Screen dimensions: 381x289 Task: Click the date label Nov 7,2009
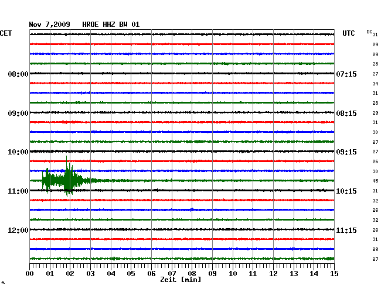(x=50, y=25)
